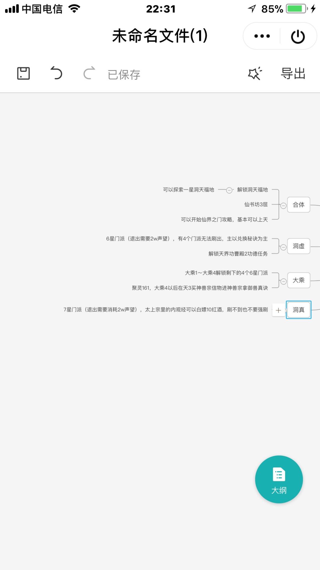Image resolution: width=320 pixels, height=570 pixels.
Task: Redo the last undone edit
Action: tap(89, 73)
